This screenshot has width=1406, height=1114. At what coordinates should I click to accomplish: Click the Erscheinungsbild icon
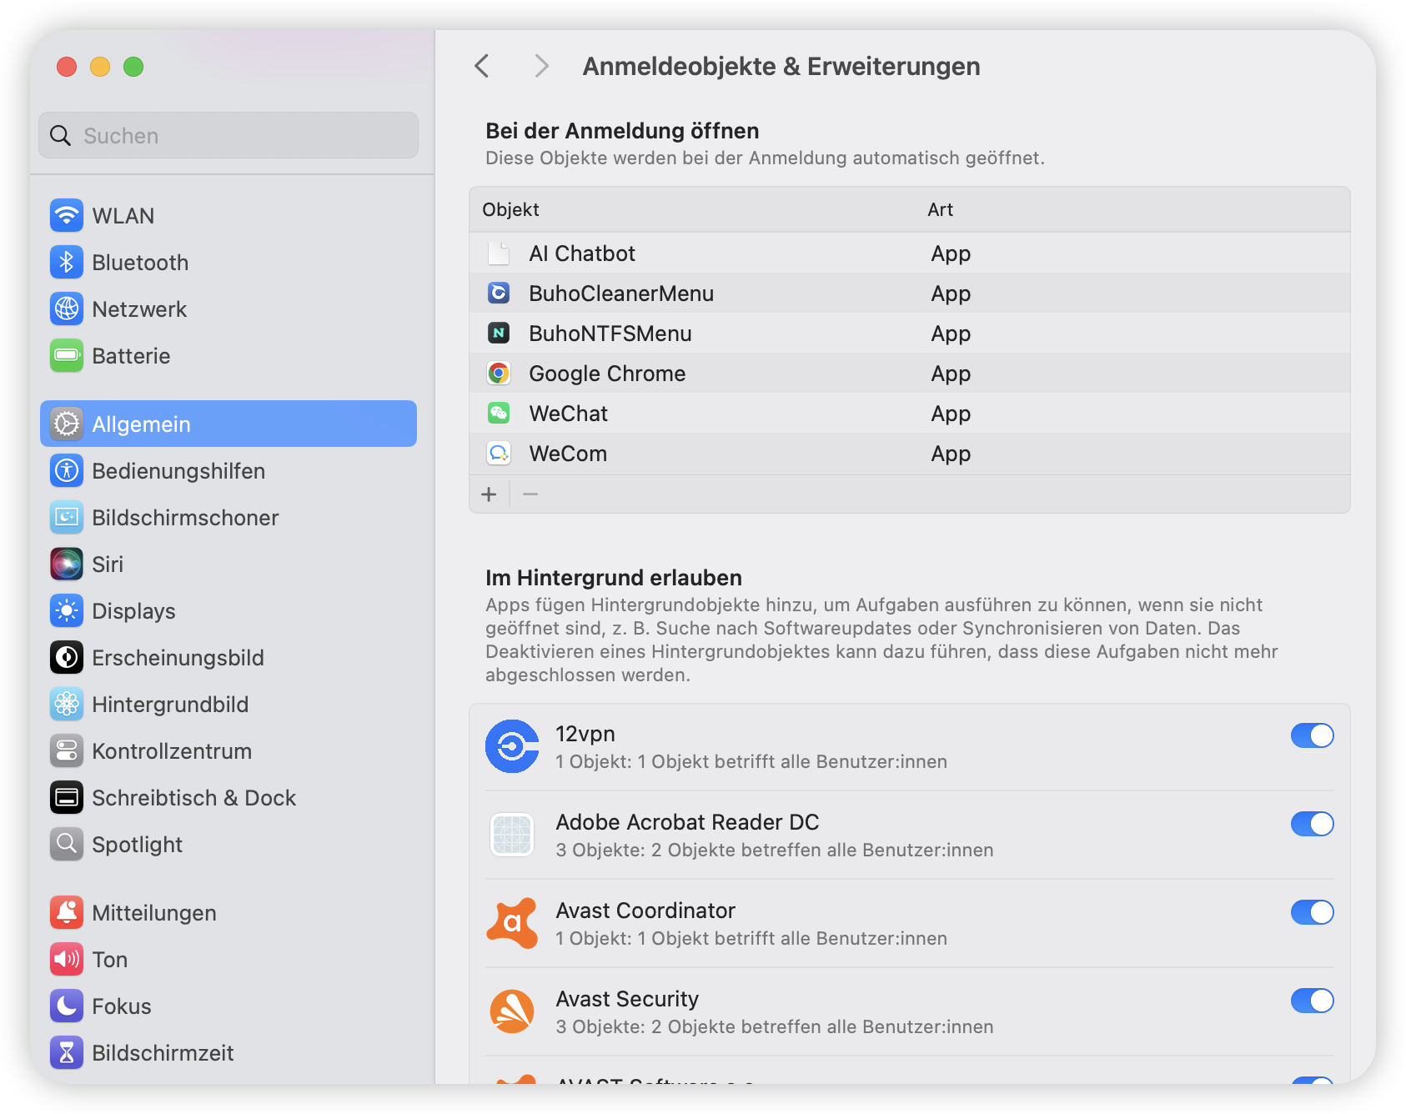point(67,657)
